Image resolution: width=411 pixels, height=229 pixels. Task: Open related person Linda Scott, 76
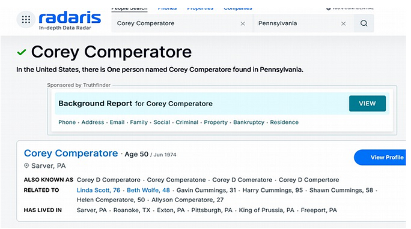[99, 190]
